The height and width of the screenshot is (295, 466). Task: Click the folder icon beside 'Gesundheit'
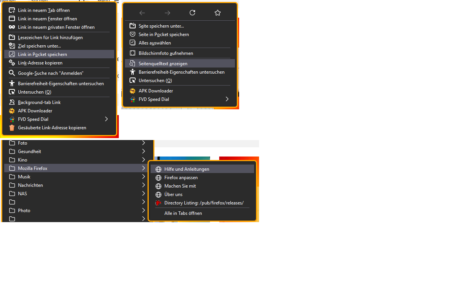[x=12, y=151]
